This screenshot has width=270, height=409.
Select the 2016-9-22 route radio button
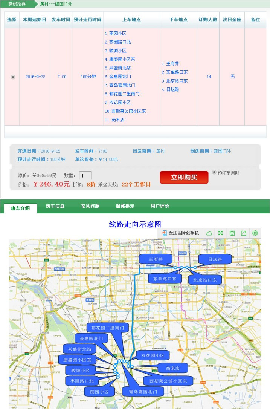(13, 77)
